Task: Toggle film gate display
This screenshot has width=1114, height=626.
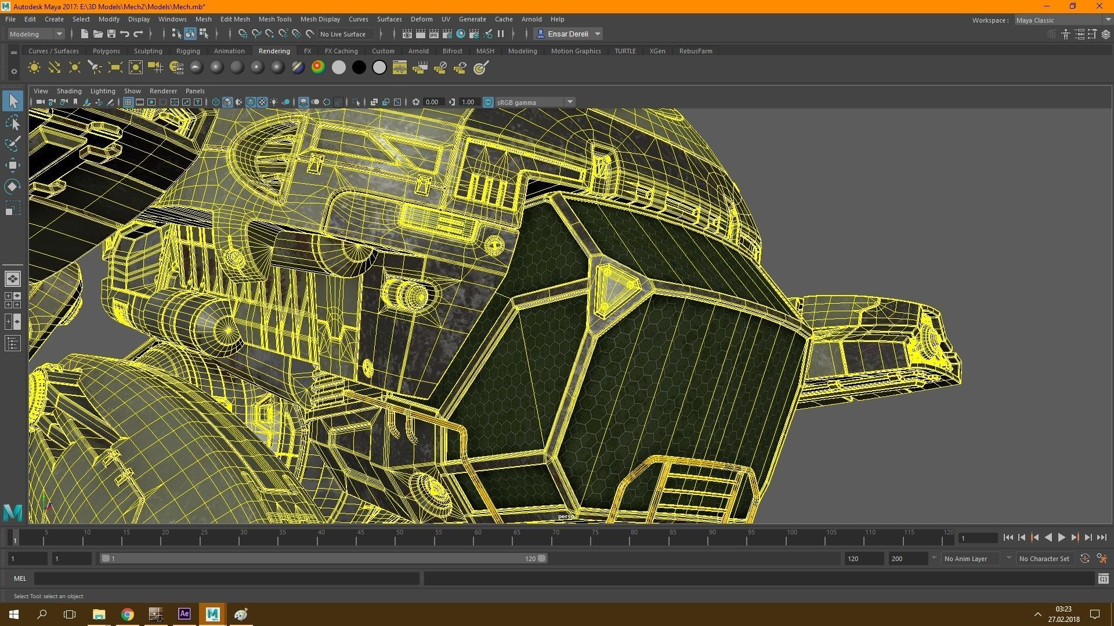Action: coord(140,103)
